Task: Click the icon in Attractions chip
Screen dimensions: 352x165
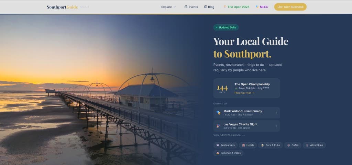Action: click(307, 145)
